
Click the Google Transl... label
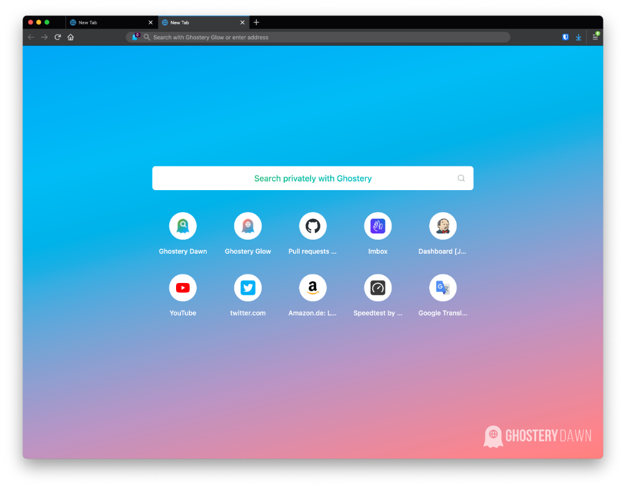click(443, 313)
